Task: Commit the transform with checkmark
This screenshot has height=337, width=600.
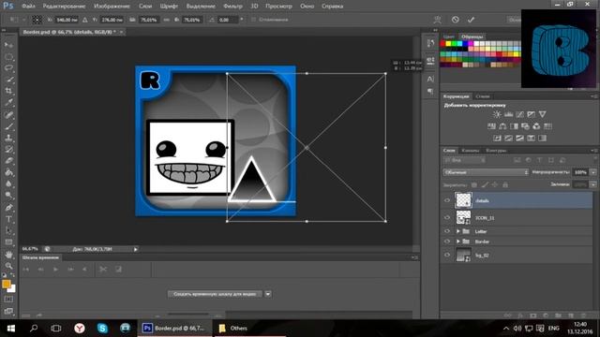Action: 471,20
